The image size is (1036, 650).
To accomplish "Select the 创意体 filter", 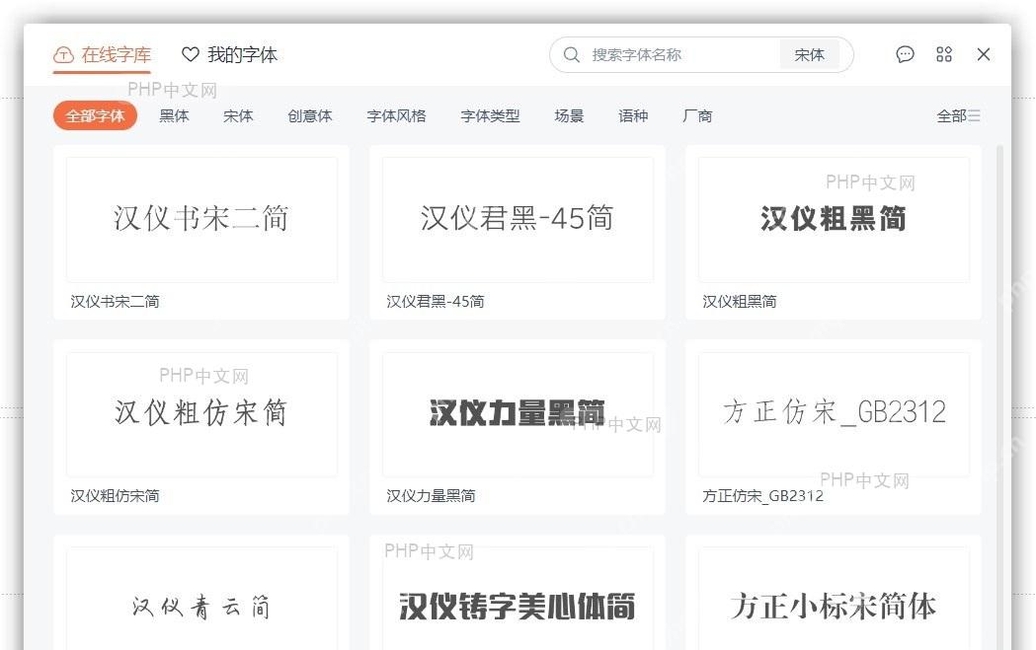I will (x=310, y=116).
